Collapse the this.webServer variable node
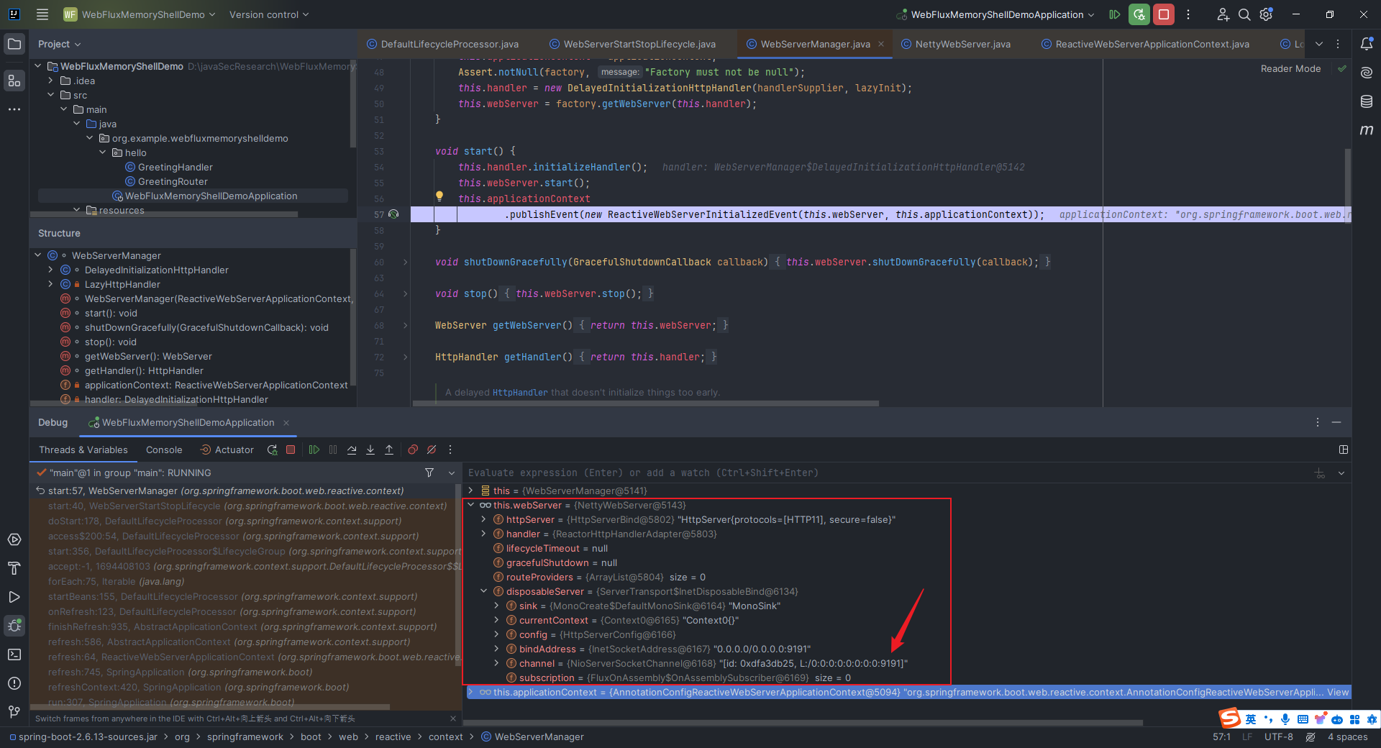This screenshot has height=748, width=1381. tap(471, 505)
